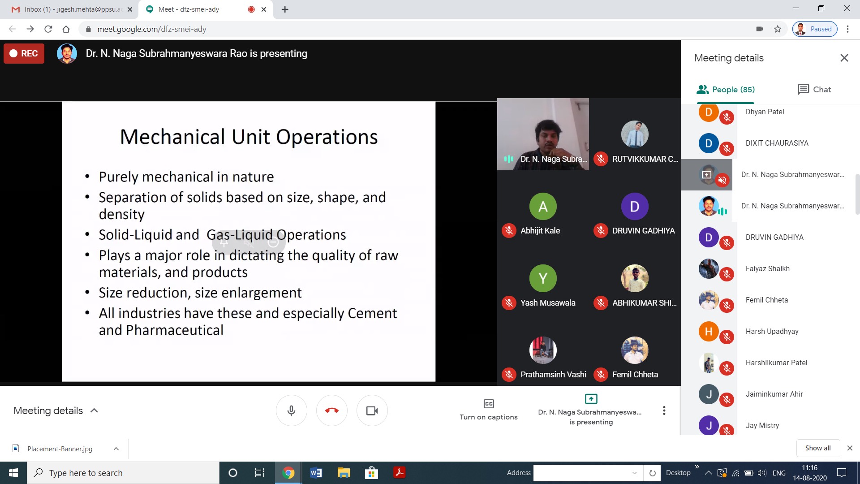Expand the Meeting details chevron at bottom left
860x484 pixels.
tap(94, 411)
